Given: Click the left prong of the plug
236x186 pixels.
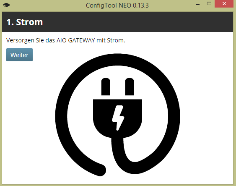Looking at the screenshot, I should [x=106, y=86].
